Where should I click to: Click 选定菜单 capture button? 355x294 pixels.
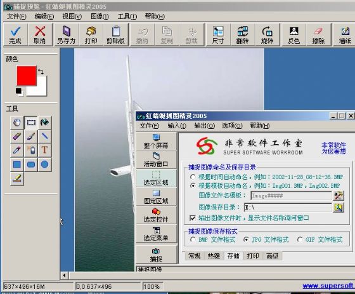[x=156, y=234]
